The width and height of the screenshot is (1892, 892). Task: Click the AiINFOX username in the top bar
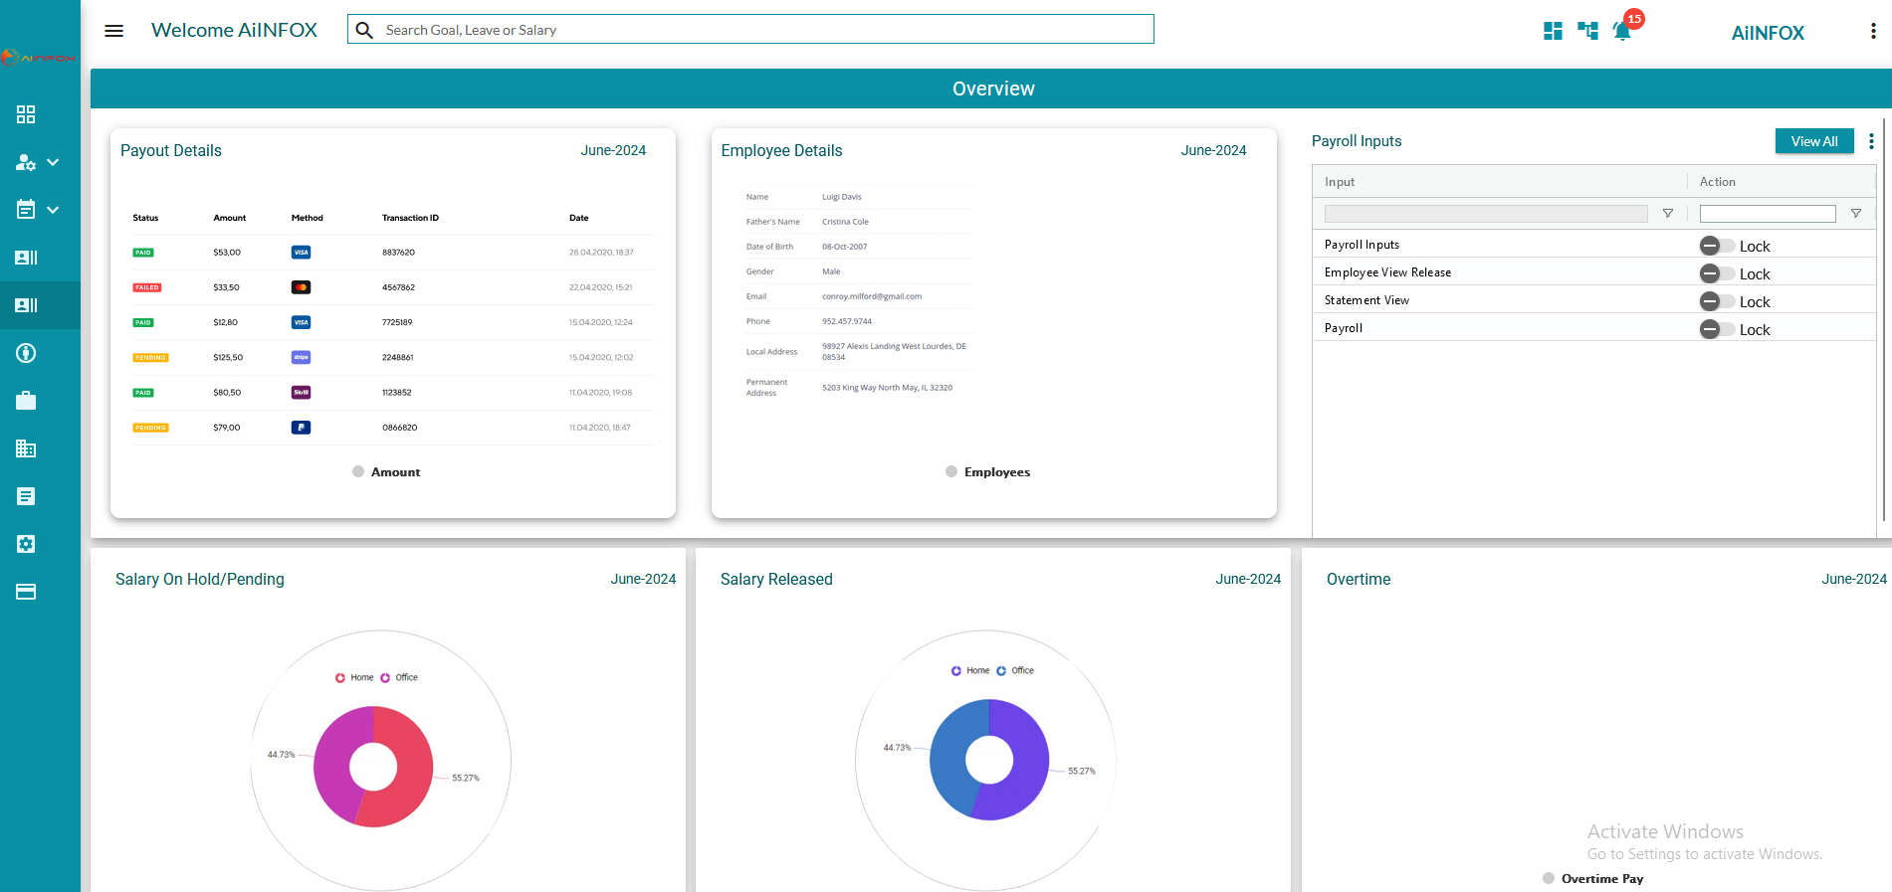[1768, 33]
